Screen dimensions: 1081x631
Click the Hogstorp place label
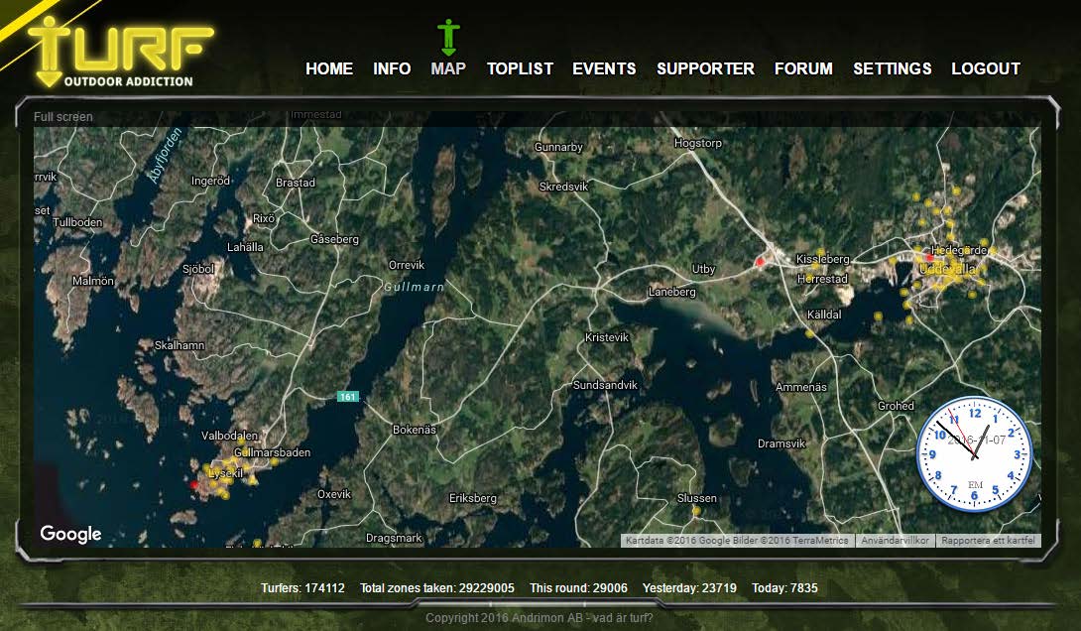[x=697, y=143]
